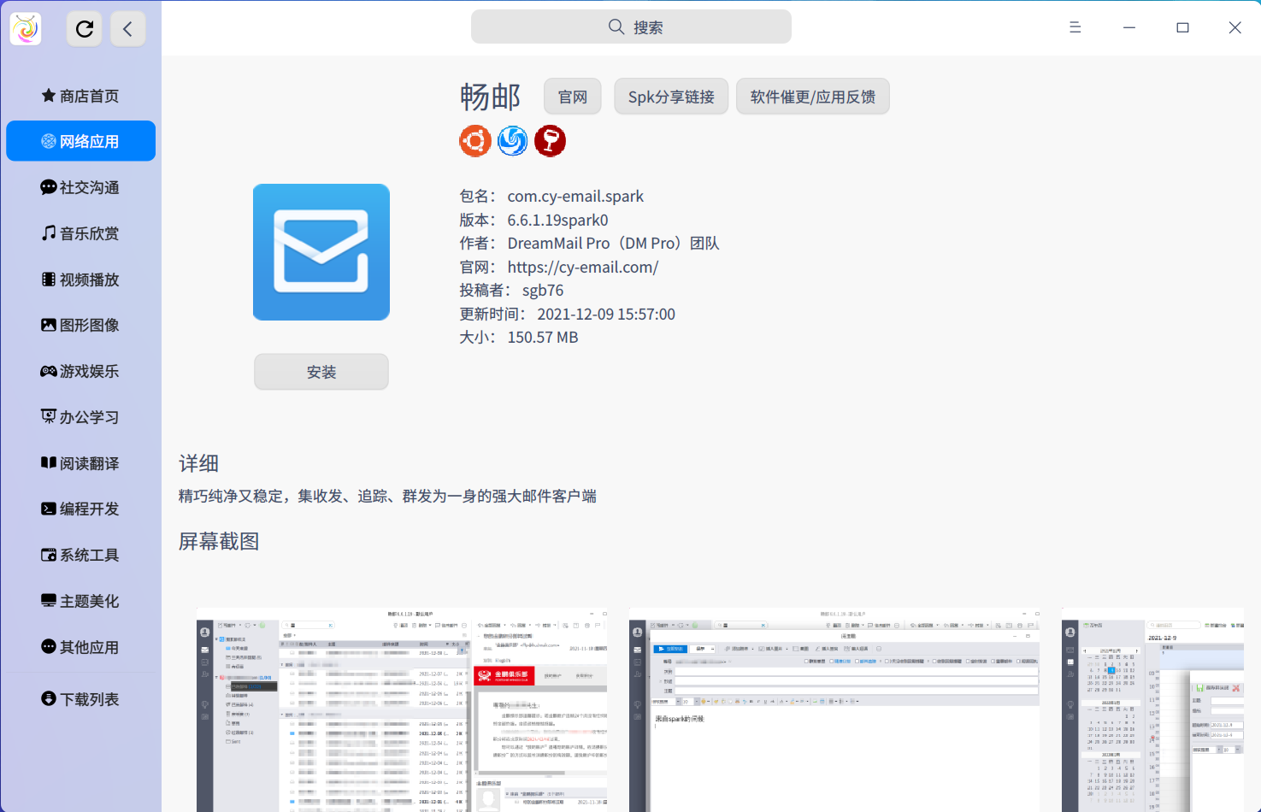This screenshot has height=812, width=1261.
Task: Switch to the 系统工具 category
Action: [80, 555]
